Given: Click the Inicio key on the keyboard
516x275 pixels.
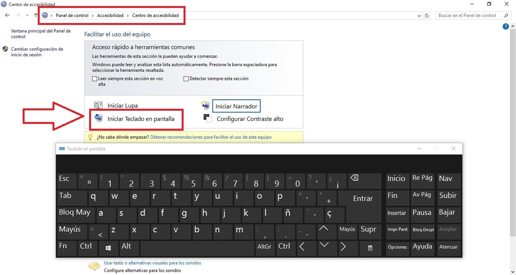Looking at the screenshot, I should 397,181.
